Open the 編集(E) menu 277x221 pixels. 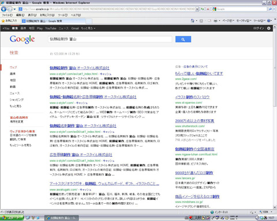20,15
